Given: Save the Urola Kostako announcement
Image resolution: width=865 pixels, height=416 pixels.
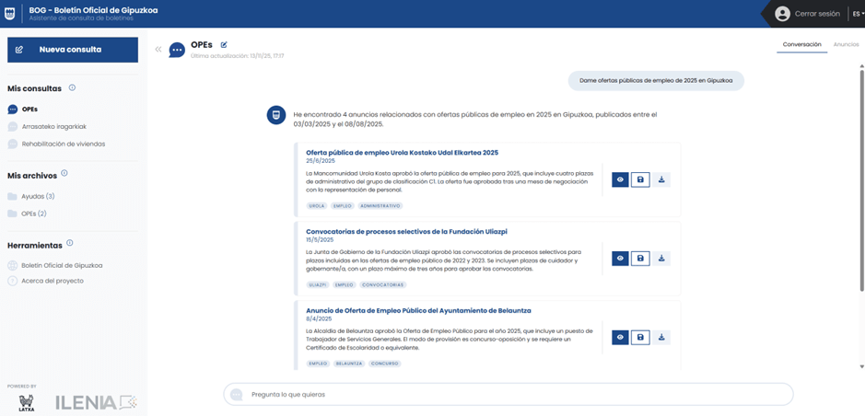Looking at the screenshot, I should click(640, 179).
